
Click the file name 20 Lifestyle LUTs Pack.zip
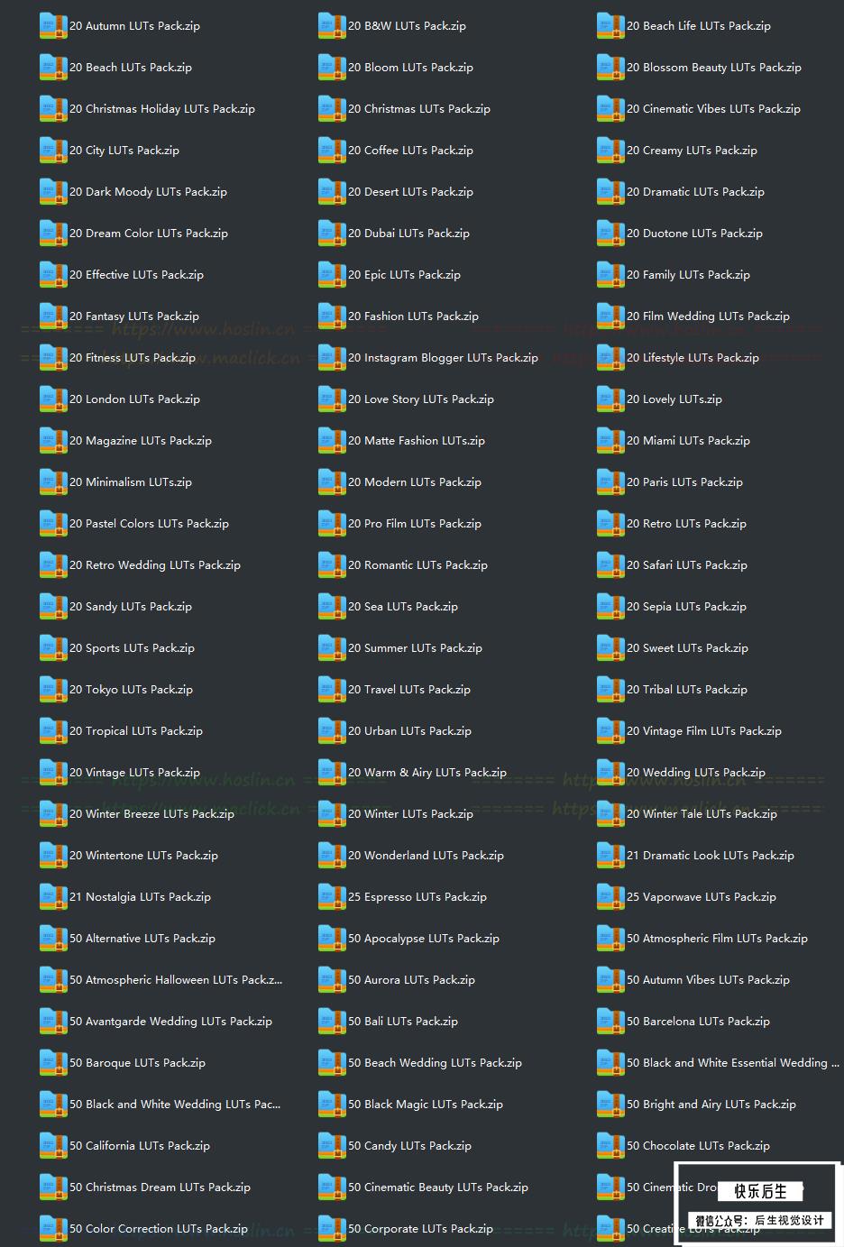point(693,358)
